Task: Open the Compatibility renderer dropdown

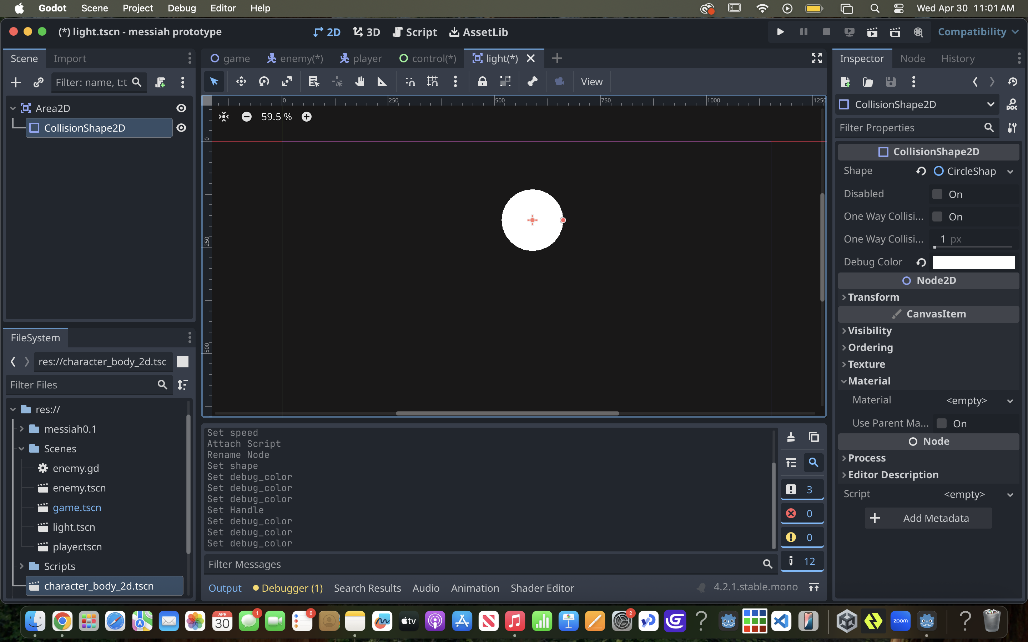Action: point(978,32)
